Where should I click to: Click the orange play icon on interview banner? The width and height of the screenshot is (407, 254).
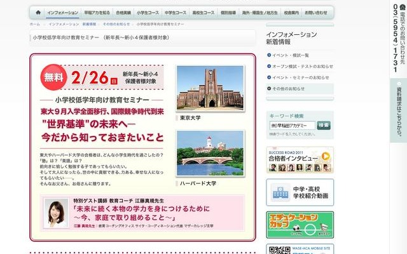click(326, 156)
